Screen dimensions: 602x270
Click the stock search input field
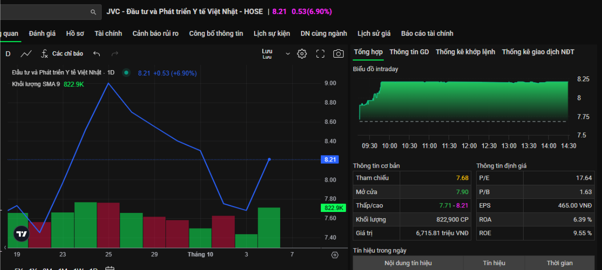click(44, 12)
